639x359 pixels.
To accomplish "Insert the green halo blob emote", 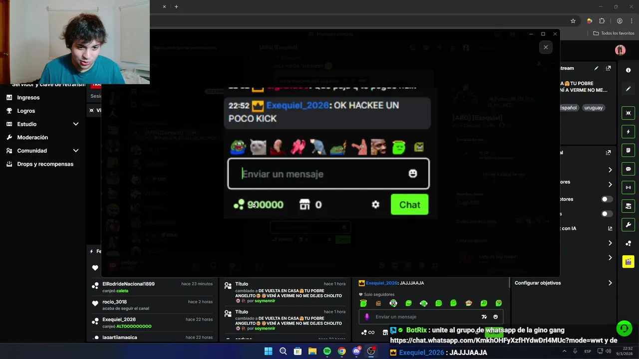I will tap(399, 147).
